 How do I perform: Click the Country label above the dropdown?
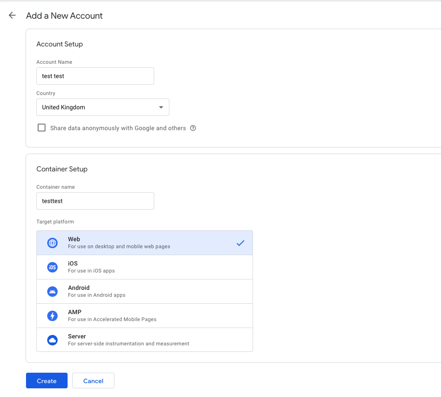[x=46, y=93]
